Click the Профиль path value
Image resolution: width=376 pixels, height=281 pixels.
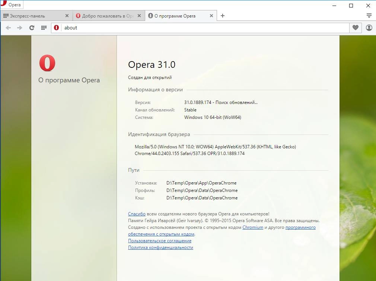tap(202, 190)
